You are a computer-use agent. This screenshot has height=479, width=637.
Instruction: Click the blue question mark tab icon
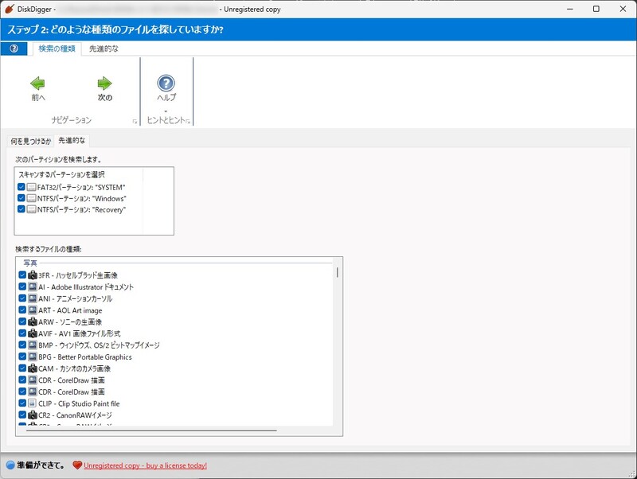point(14,49)
